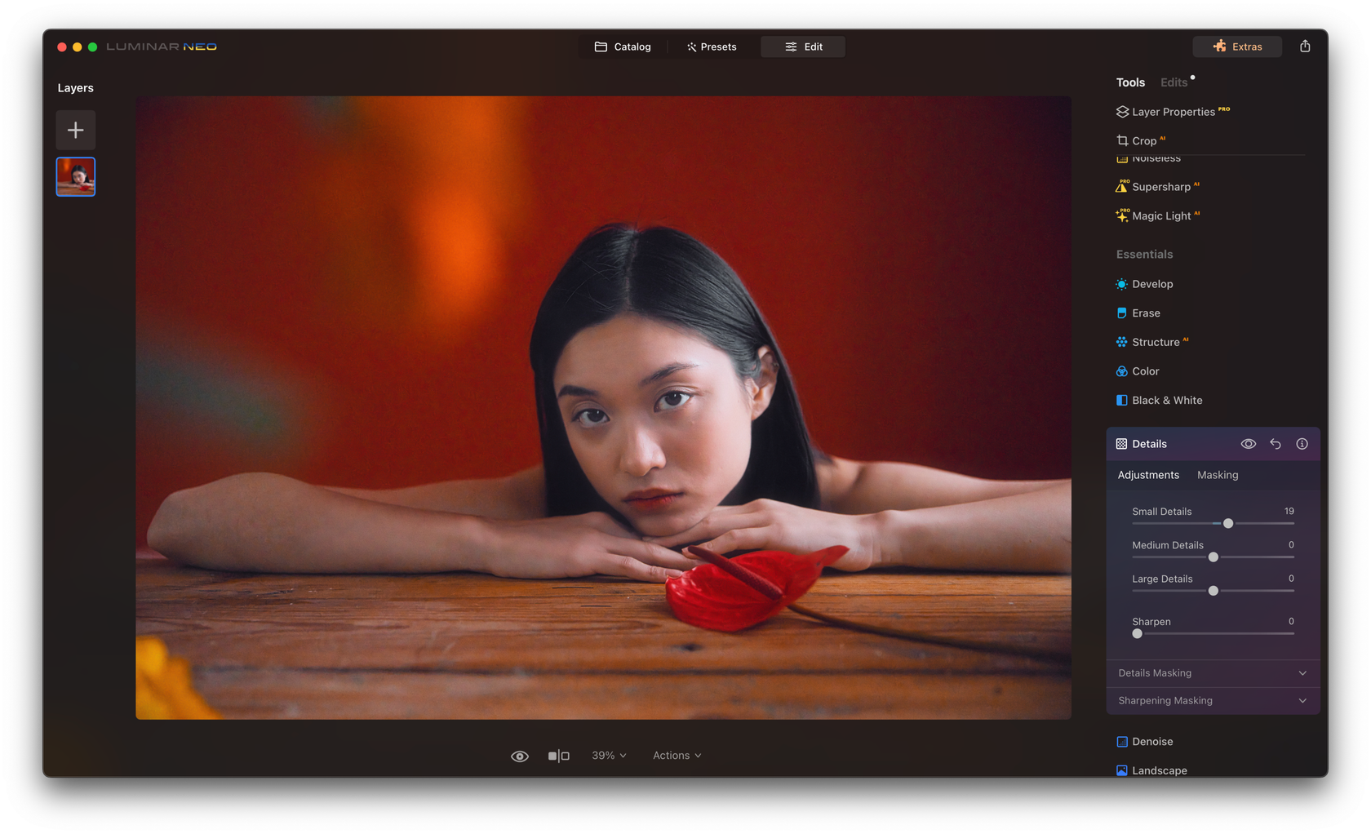Open the Black & White tool
Screen dimensions: 1371x834
(x=1167, y=400)
